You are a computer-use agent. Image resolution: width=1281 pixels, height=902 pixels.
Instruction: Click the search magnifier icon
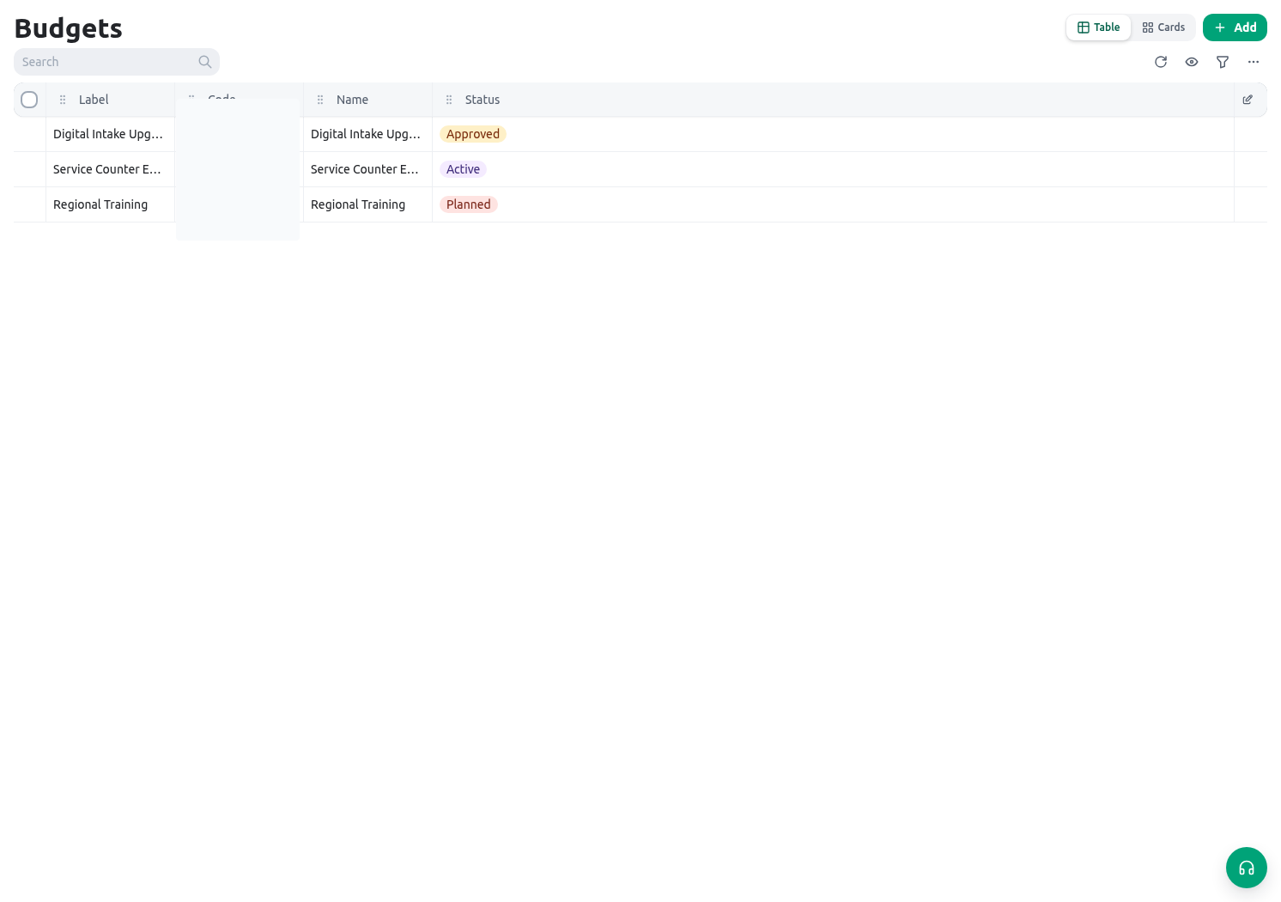(205, 62)
